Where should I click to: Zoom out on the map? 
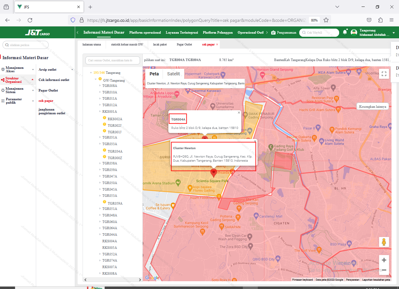[384, 270]
